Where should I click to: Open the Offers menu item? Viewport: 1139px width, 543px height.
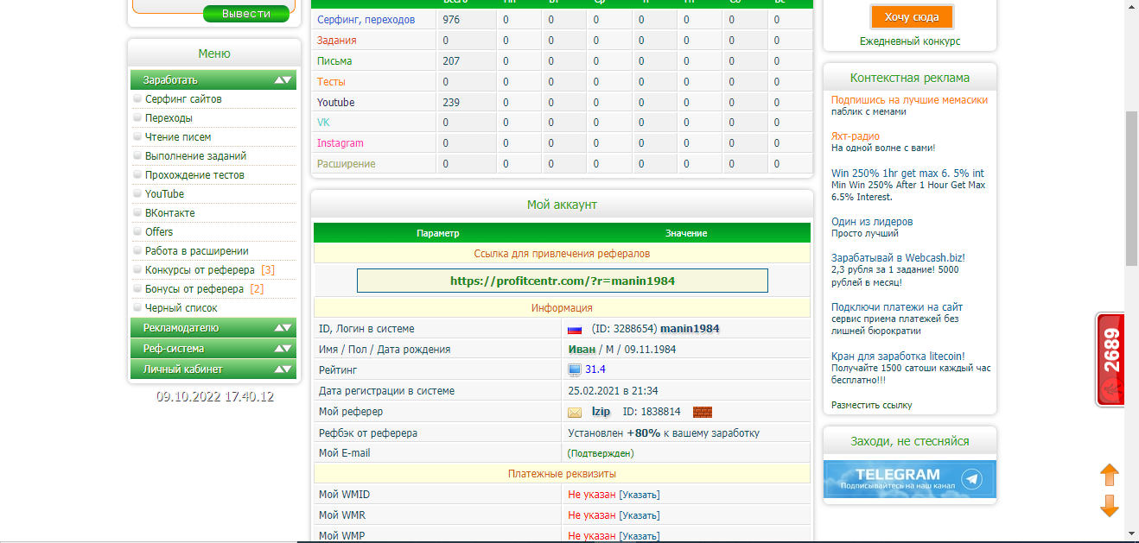(x=159, y=232)
